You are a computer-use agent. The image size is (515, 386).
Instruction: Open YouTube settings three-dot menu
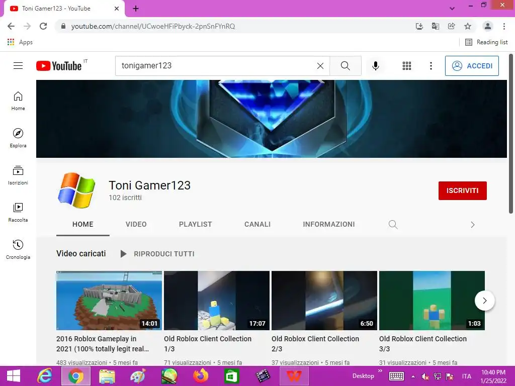tap(431, 66)
